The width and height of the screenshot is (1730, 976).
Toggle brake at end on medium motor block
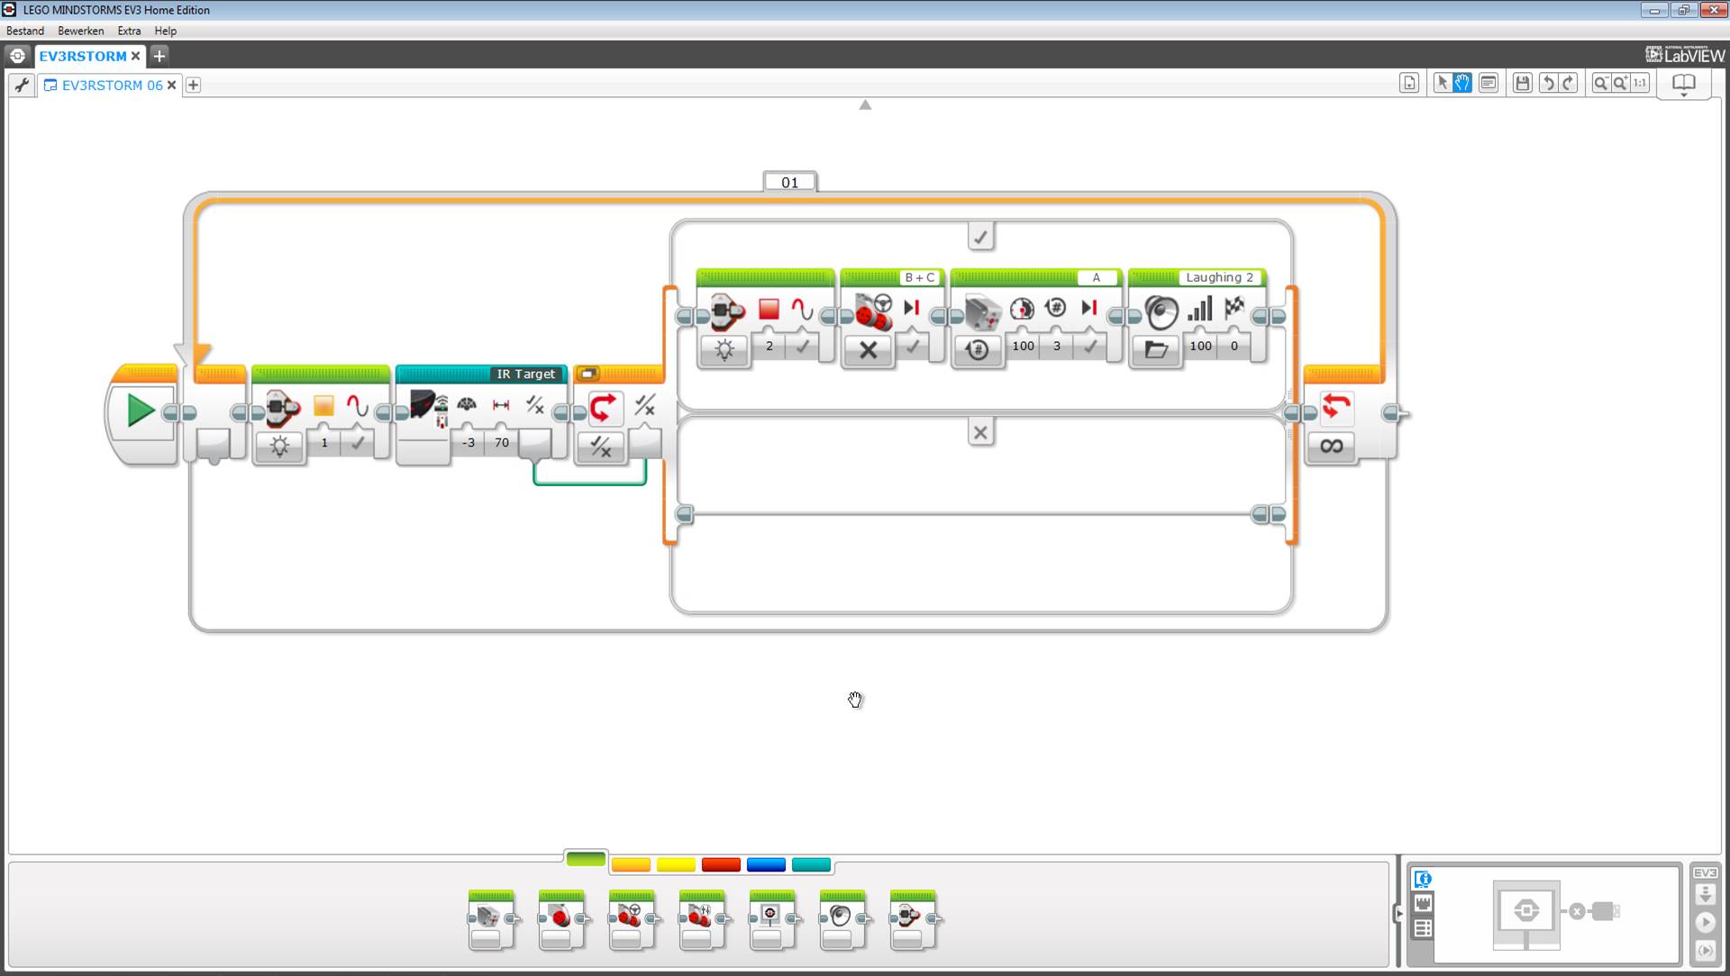coord(1090,346)
